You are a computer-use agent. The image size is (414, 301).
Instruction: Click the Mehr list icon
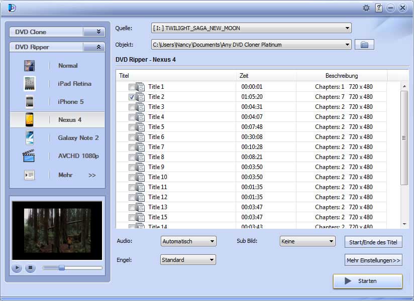point(29,175)
